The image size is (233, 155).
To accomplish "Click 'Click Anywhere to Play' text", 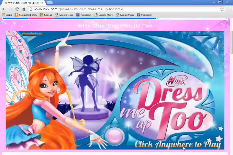I will (x=178, y=144).
